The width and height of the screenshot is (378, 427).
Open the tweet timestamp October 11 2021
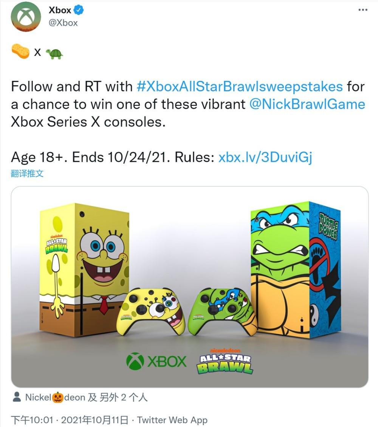tap(69, 420)
